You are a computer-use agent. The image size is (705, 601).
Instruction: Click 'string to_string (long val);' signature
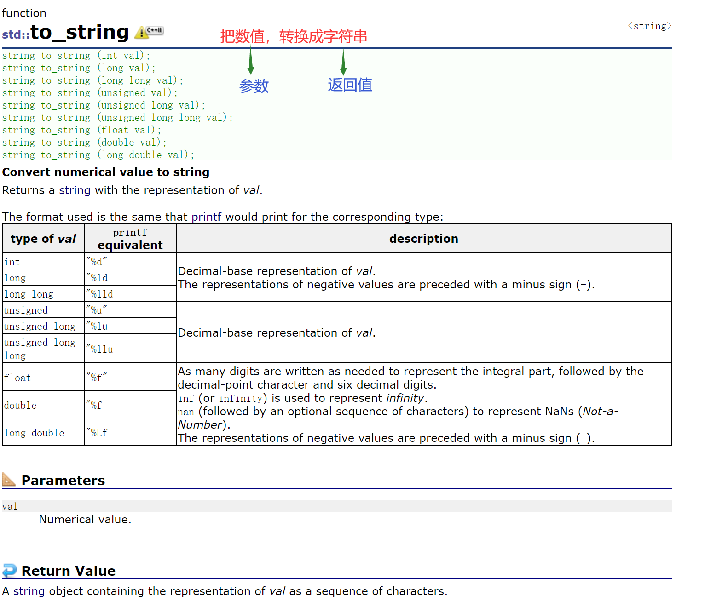[x=79, y=68]
